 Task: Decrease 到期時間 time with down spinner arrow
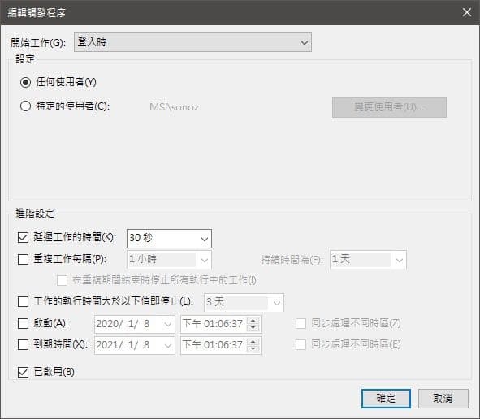tap(253, 349)
